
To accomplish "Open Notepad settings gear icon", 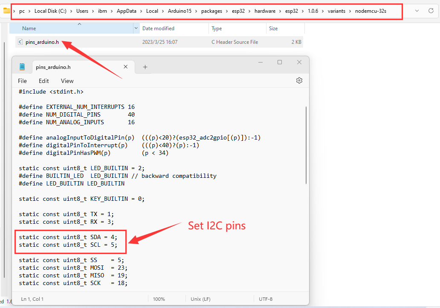I will click(x=299, y=81).
